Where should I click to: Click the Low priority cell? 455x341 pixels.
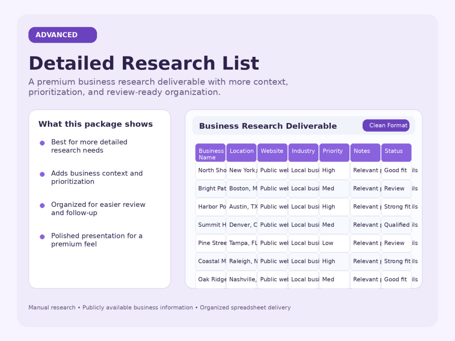(334, 243)
